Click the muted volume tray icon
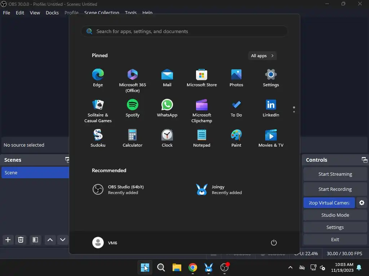 [323, 267]
